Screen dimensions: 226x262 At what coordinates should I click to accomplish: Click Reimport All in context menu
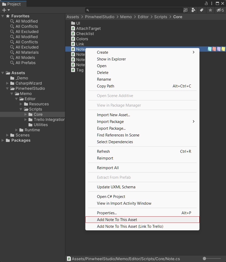click(x=142, y=168)
